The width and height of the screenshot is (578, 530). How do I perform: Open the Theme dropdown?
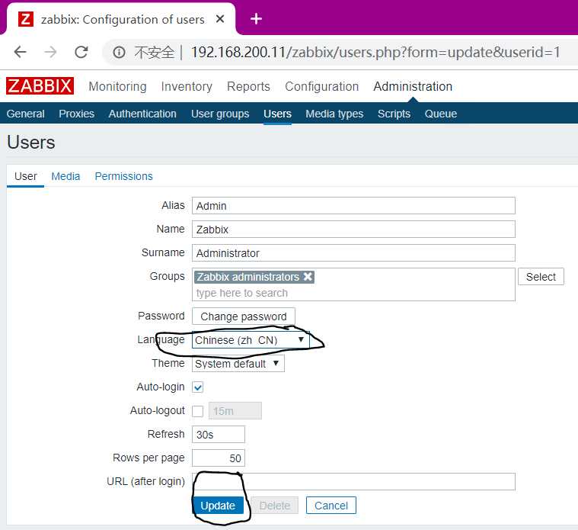[238, 364]
